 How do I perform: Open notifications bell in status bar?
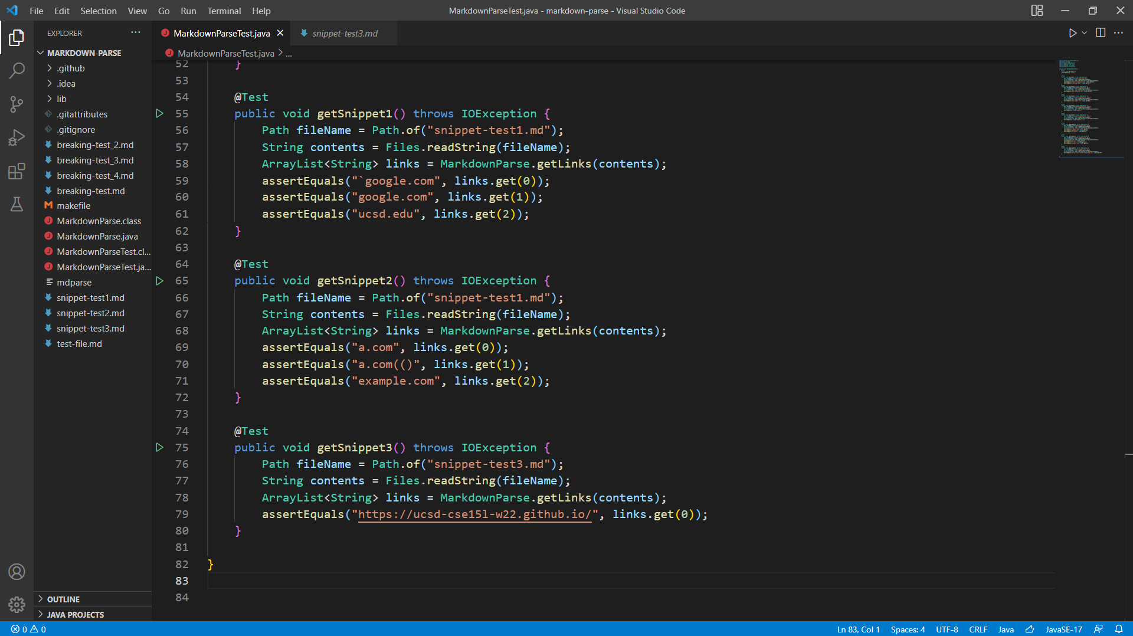pos(1119,629)
